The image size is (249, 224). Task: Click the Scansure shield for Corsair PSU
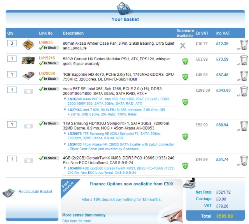coord(185,61)
